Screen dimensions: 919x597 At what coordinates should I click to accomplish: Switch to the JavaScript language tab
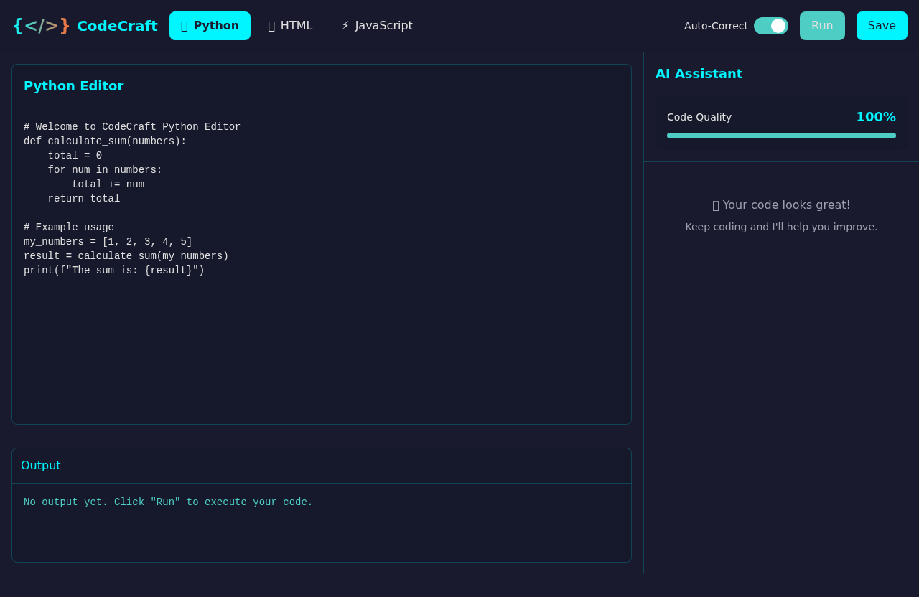coord(376,25)
